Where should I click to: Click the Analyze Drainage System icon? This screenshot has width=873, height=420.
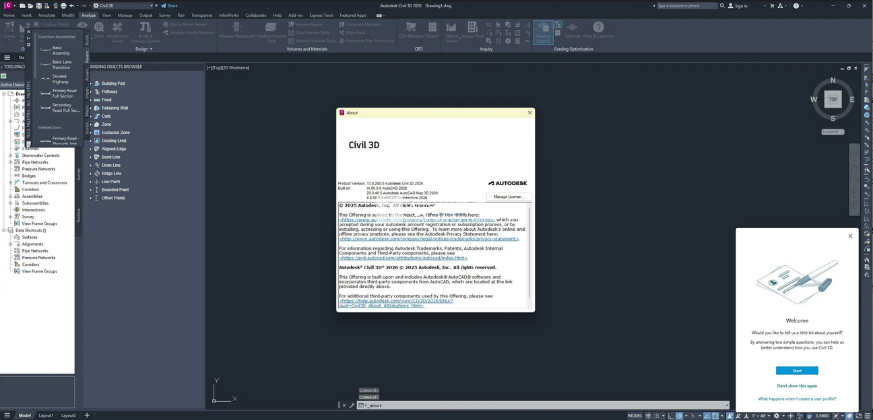[x=145, y=31]
